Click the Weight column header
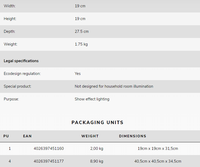This screenshot has height=167, width=200. point(90,136)
